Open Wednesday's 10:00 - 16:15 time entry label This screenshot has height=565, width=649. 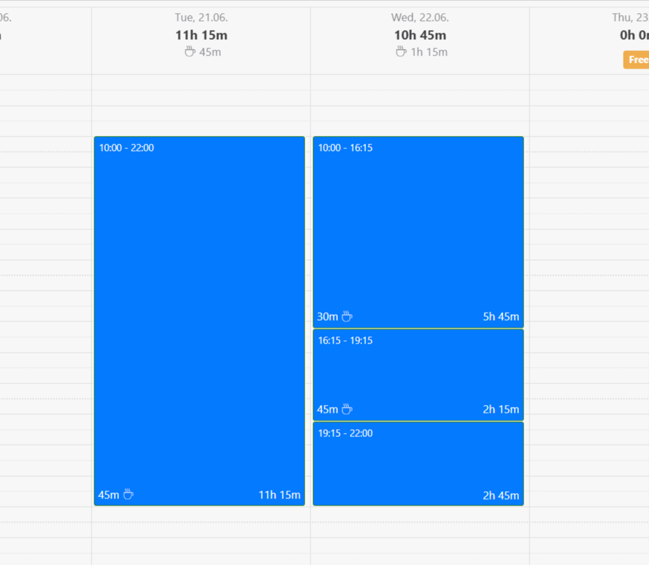[345, 148]
